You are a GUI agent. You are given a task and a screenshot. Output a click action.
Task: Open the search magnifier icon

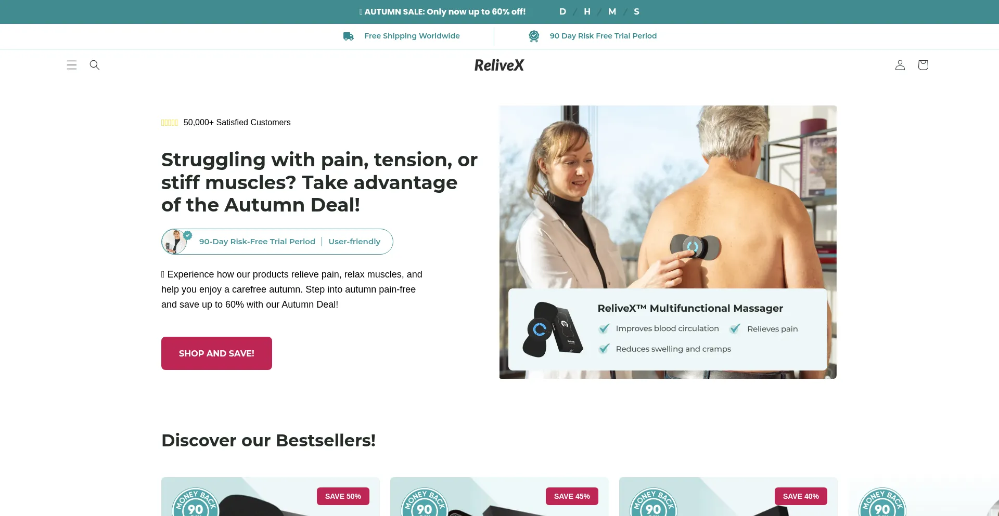click(x=95, y=65)
